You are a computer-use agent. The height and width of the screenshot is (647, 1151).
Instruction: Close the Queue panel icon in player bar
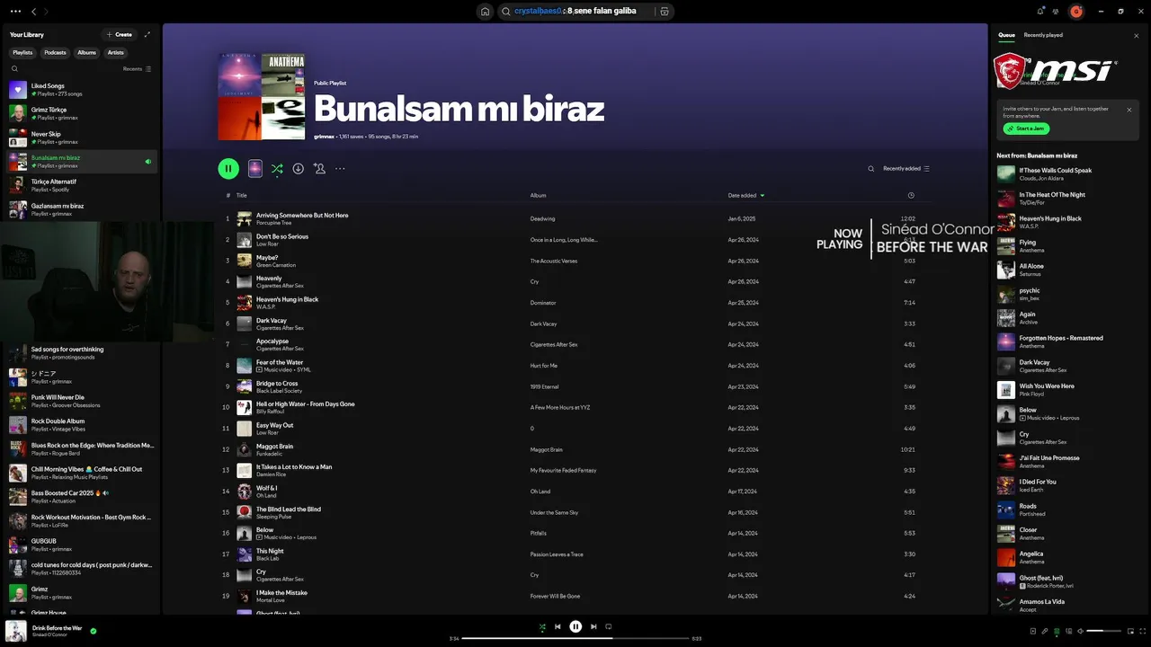(1057, 631)
